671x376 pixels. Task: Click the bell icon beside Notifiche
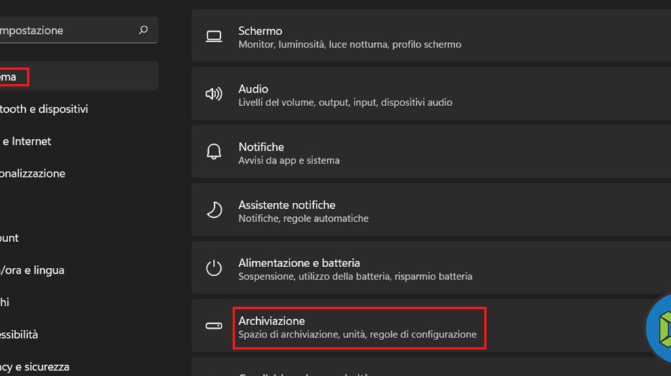pos(213,153)
